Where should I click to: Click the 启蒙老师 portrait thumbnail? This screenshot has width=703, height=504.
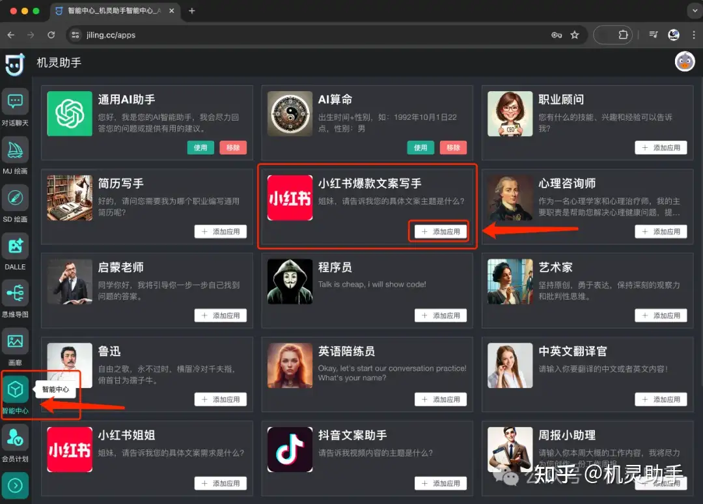(70, 281)
